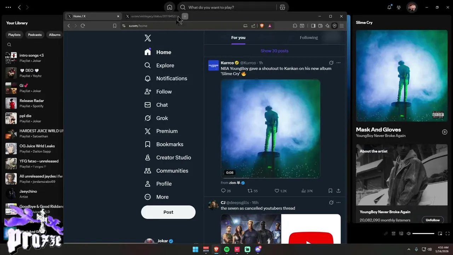Switch to the For you timeline tab
This screenshot has width=453, height=255.
[x=238, y=38]
